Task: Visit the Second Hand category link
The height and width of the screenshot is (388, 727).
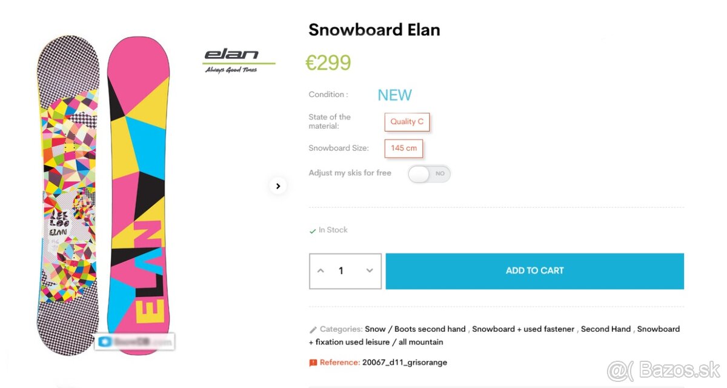Action: click(x=606, y=329)
